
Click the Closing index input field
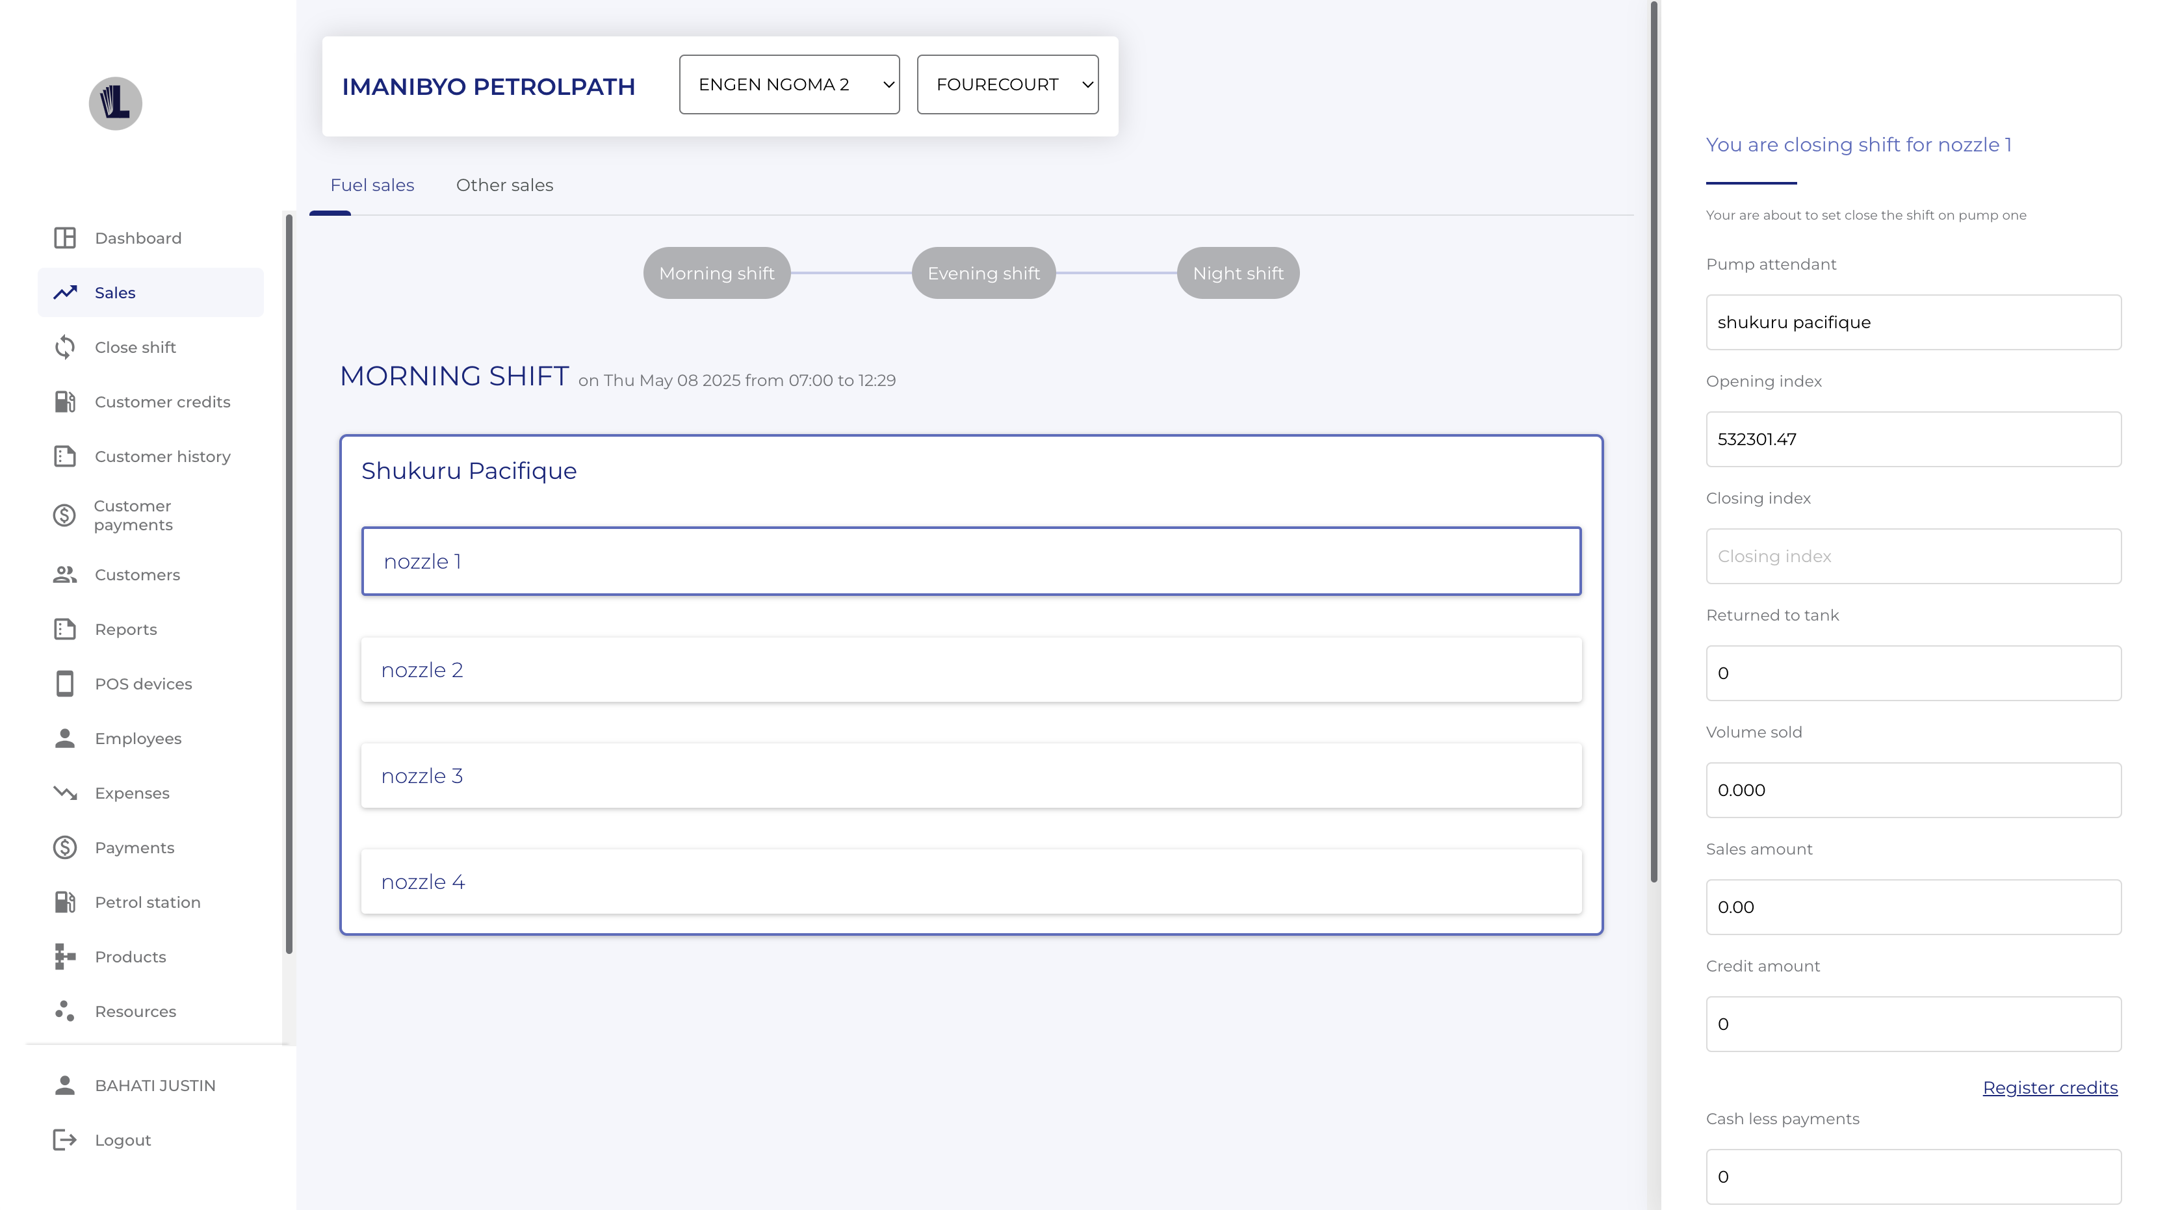point(1913,557)
